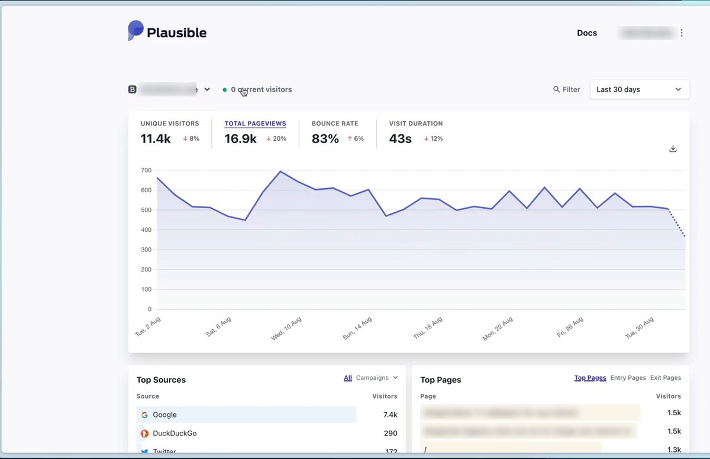
Task: Click the Page column header
Action: (428, 396)
